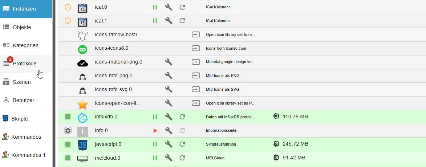This screenshot has height=167, width=426.
Task: Open the Objekte menu item
Action: point(22,27)
